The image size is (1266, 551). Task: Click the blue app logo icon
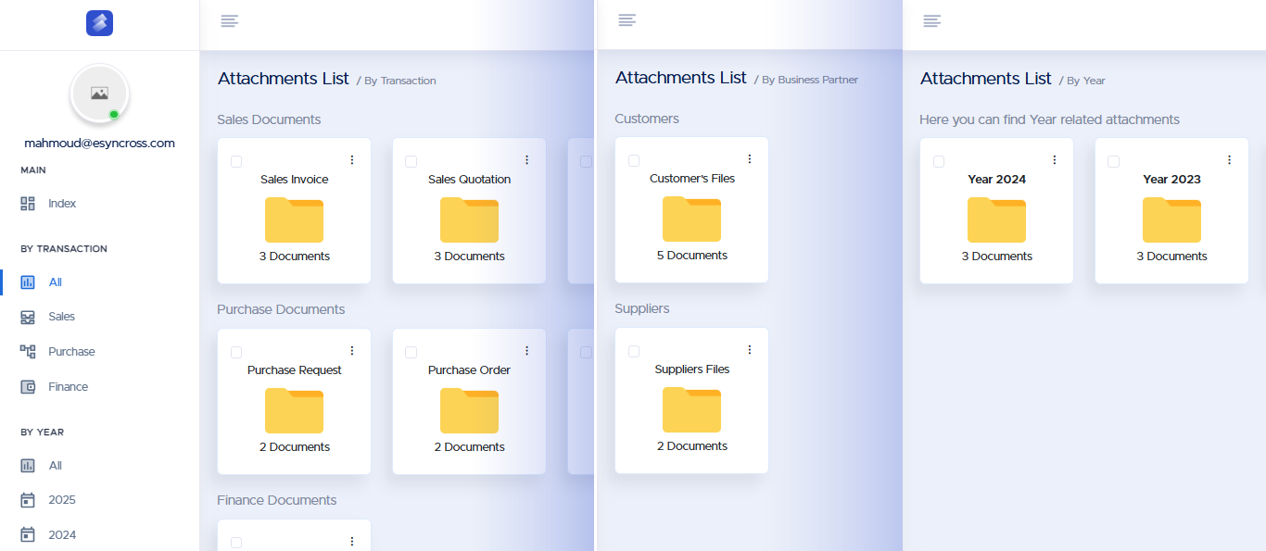pos(99,23)
